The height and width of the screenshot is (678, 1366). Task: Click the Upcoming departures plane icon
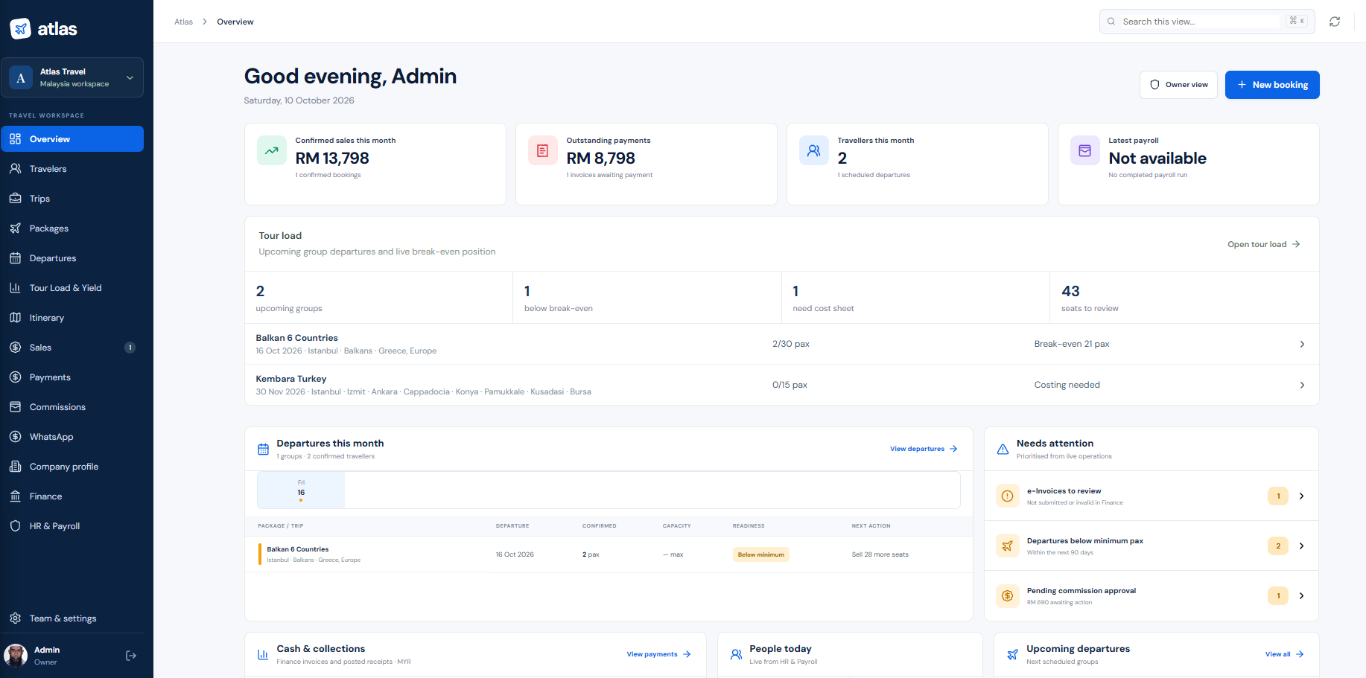[x=1012, y=654]
